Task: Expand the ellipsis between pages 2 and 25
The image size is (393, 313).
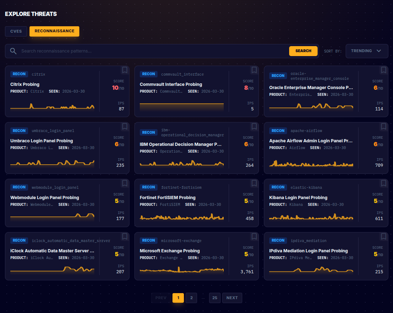Action: [203, 298]
